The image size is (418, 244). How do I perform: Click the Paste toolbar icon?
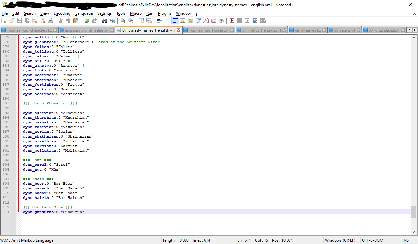pos(76,21)
